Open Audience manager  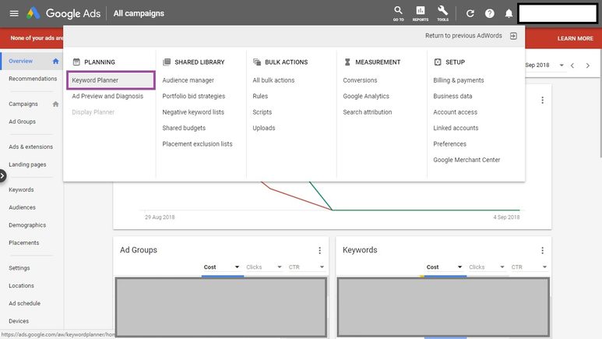(188, 80)
